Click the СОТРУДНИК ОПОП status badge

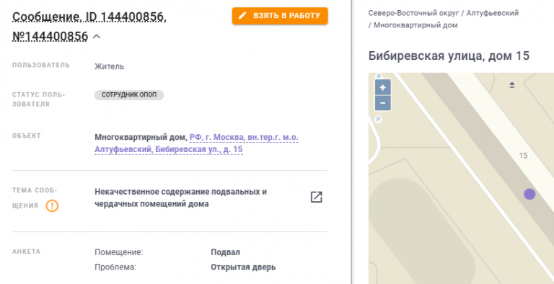point(129,95)
